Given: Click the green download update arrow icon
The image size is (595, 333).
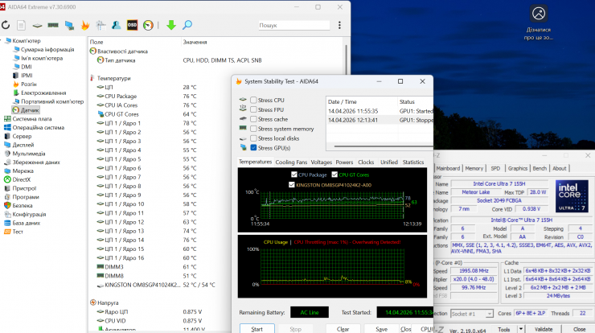Looking at the screenshot, I should click(171, 25).
